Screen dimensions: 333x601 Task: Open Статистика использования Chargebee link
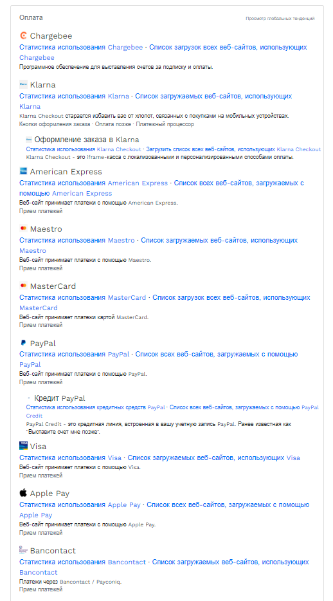pos(81,48)
